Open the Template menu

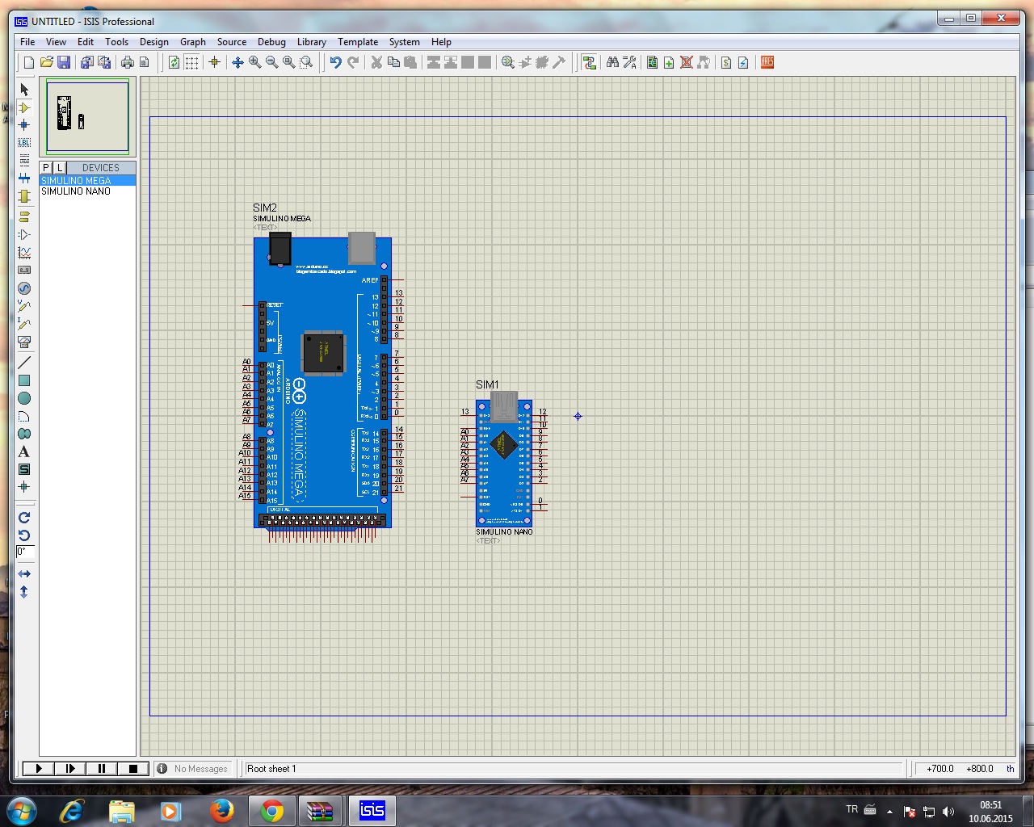(358, 42)
